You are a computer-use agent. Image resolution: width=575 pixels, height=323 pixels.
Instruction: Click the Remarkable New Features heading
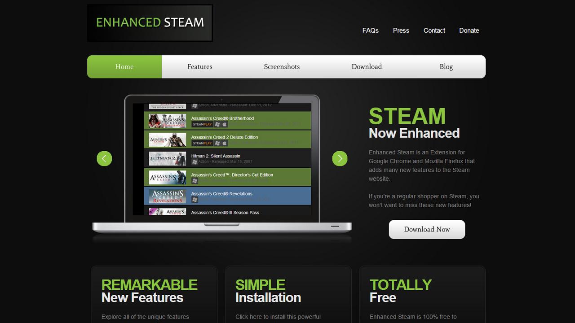coord(149,291)
